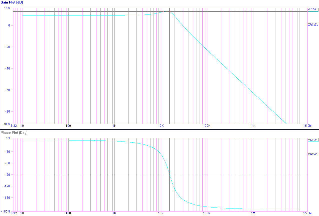
Task: Click the cursor crosshair intersection in the phase plot
Action: pos(170,175)
